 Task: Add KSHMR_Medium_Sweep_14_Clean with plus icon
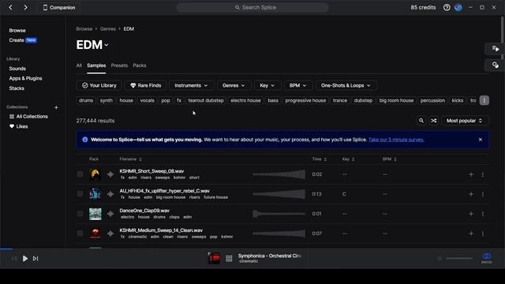(x=471, y=234)
